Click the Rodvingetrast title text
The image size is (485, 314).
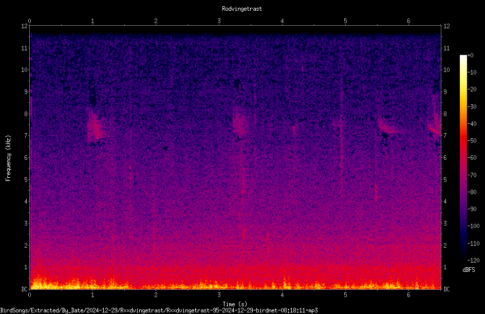[242, 9]
